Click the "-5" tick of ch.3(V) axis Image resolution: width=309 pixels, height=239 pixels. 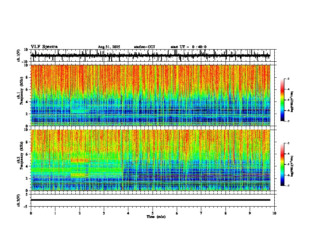(x=26, y=207)
